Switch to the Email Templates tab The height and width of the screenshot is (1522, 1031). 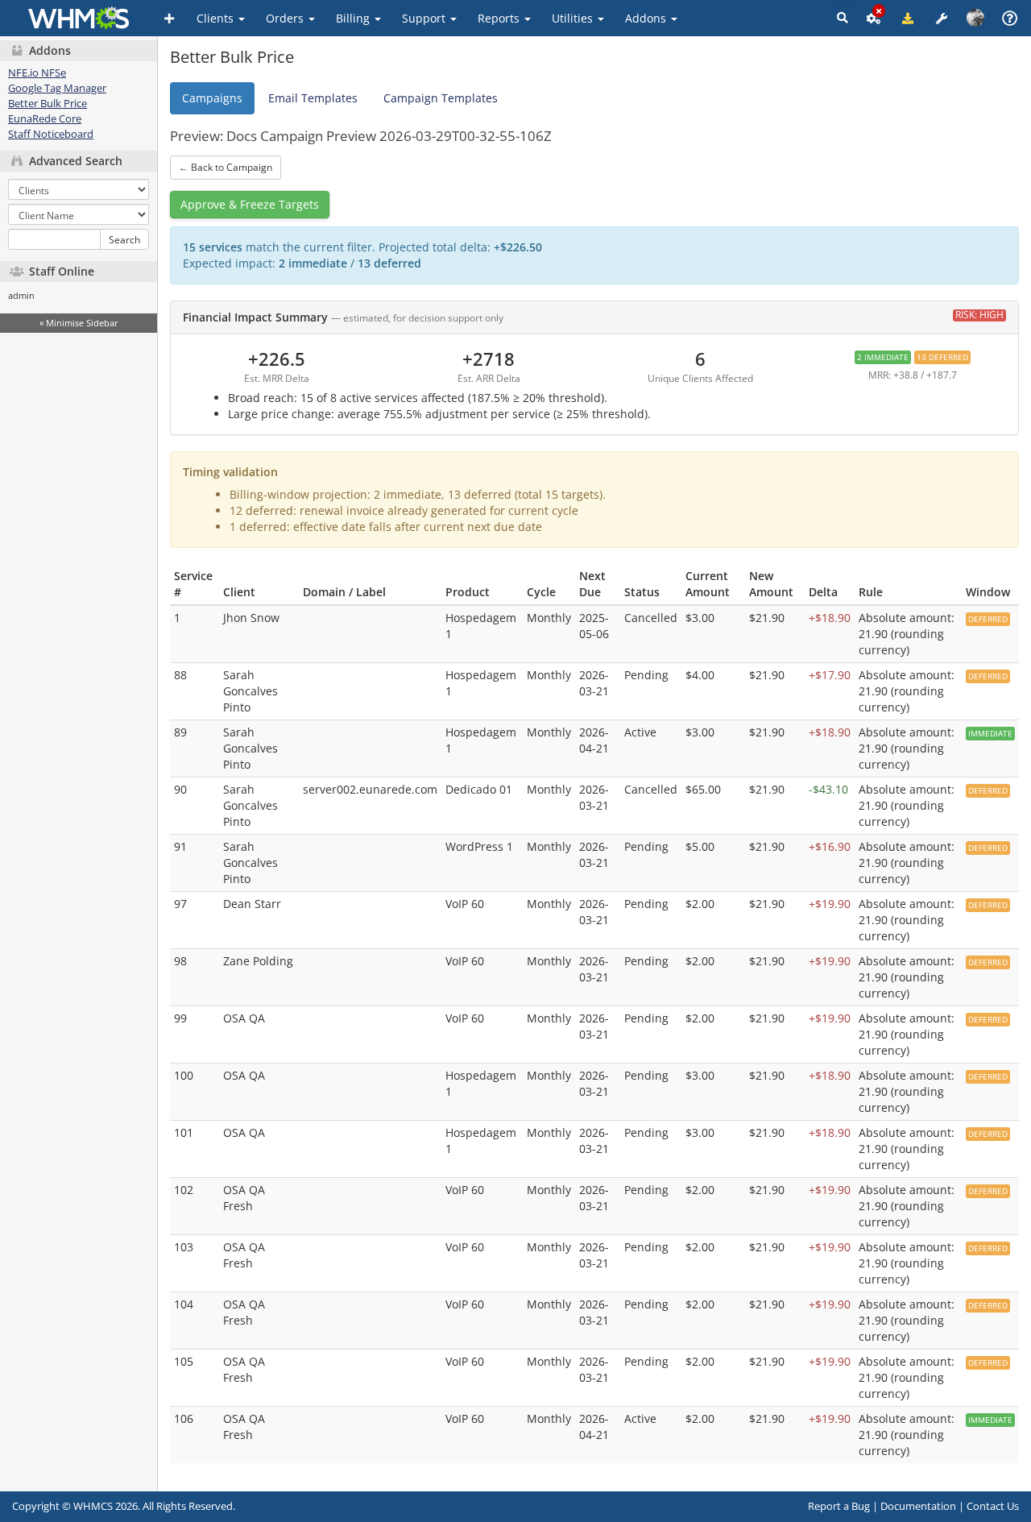[313, 98]
